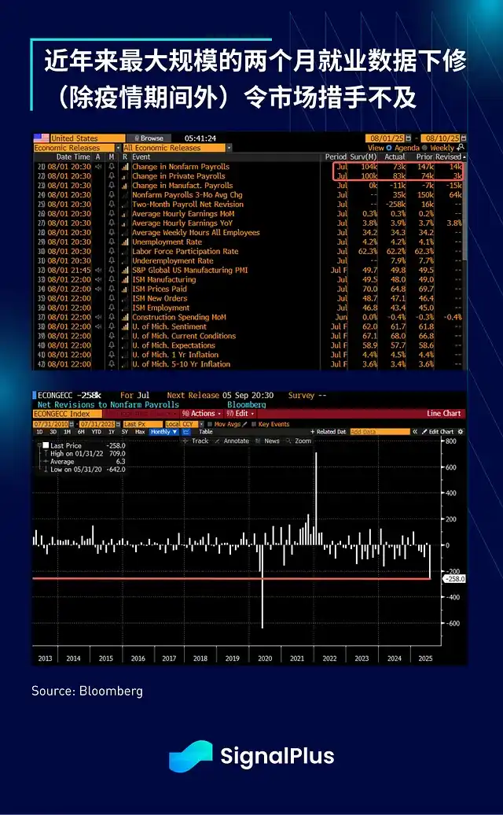
Task: Click the alert bell for Unemployment Rate
Action: coord(112,242)
